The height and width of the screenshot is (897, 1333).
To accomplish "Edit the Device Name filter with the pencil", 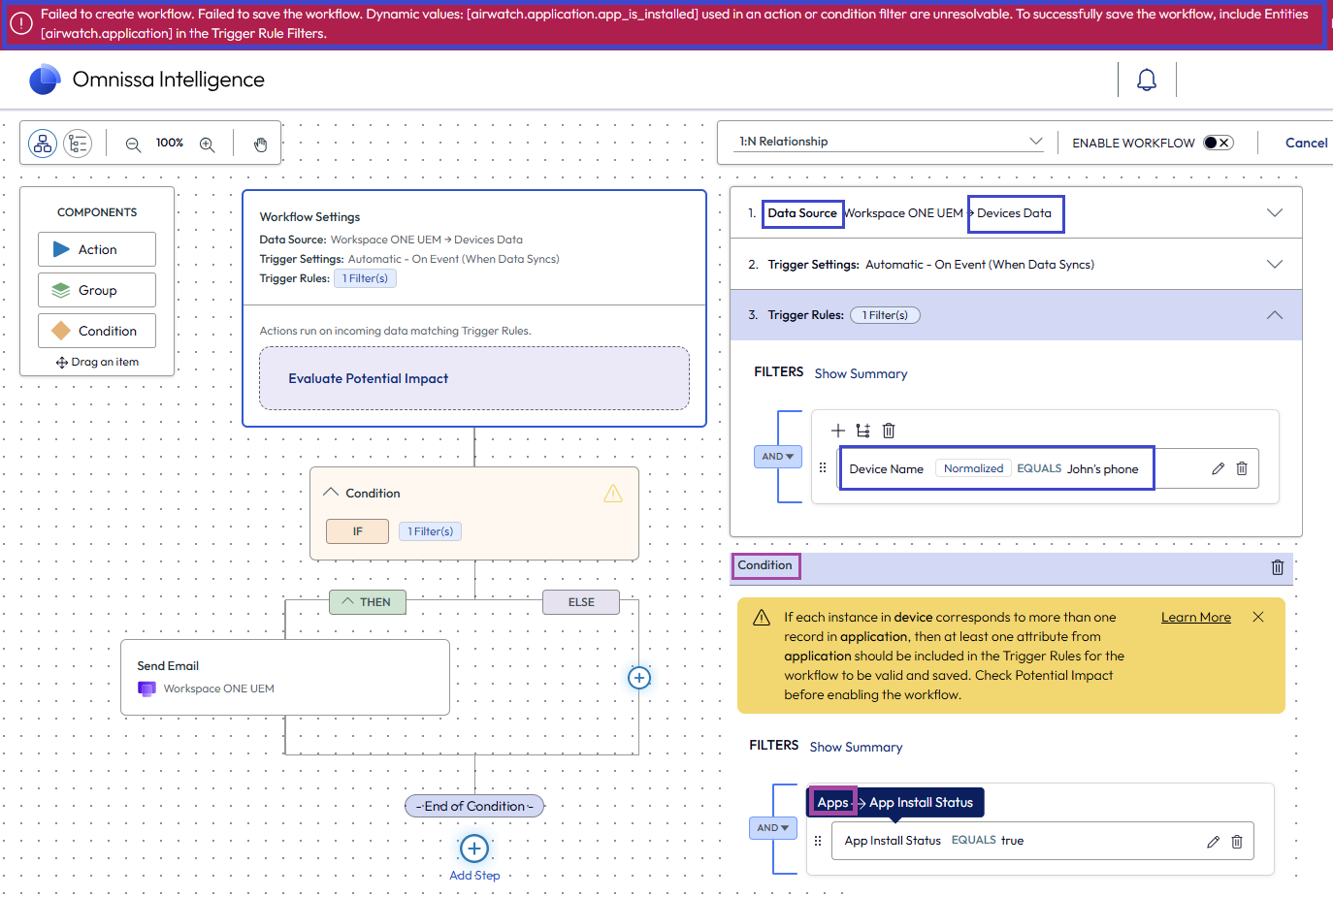I will click(x=1218, y=468).
